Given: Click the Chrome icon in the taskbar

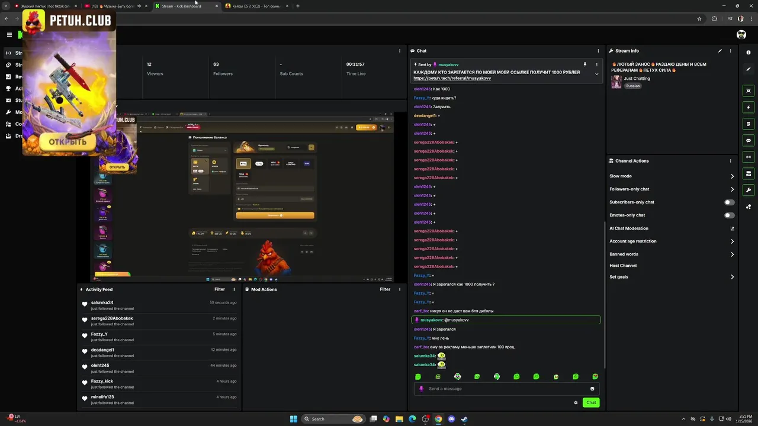Looking at the screenshot, I should click(x=438, y=419).
